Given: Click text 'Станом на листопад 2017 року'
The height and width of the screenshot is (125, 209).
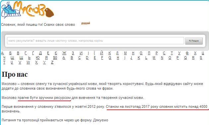Looking at the screenshot, I should (132, 106).
